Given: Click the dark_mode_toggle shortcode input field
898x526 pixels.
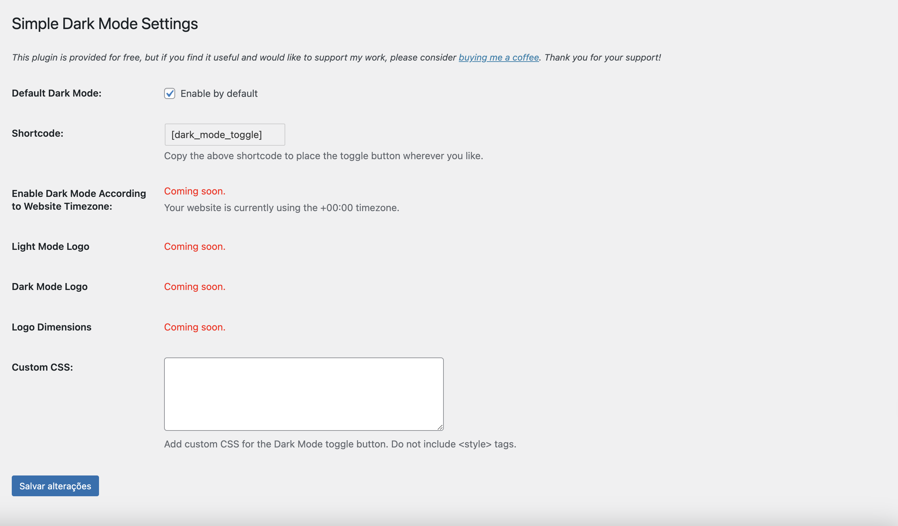Looking at the screenshot, I should coord(224,135).
